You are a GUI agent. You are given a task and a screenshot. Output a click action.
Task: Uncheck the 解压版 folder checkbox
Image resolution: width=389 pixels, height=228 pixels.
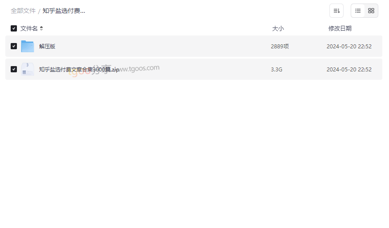14,46
